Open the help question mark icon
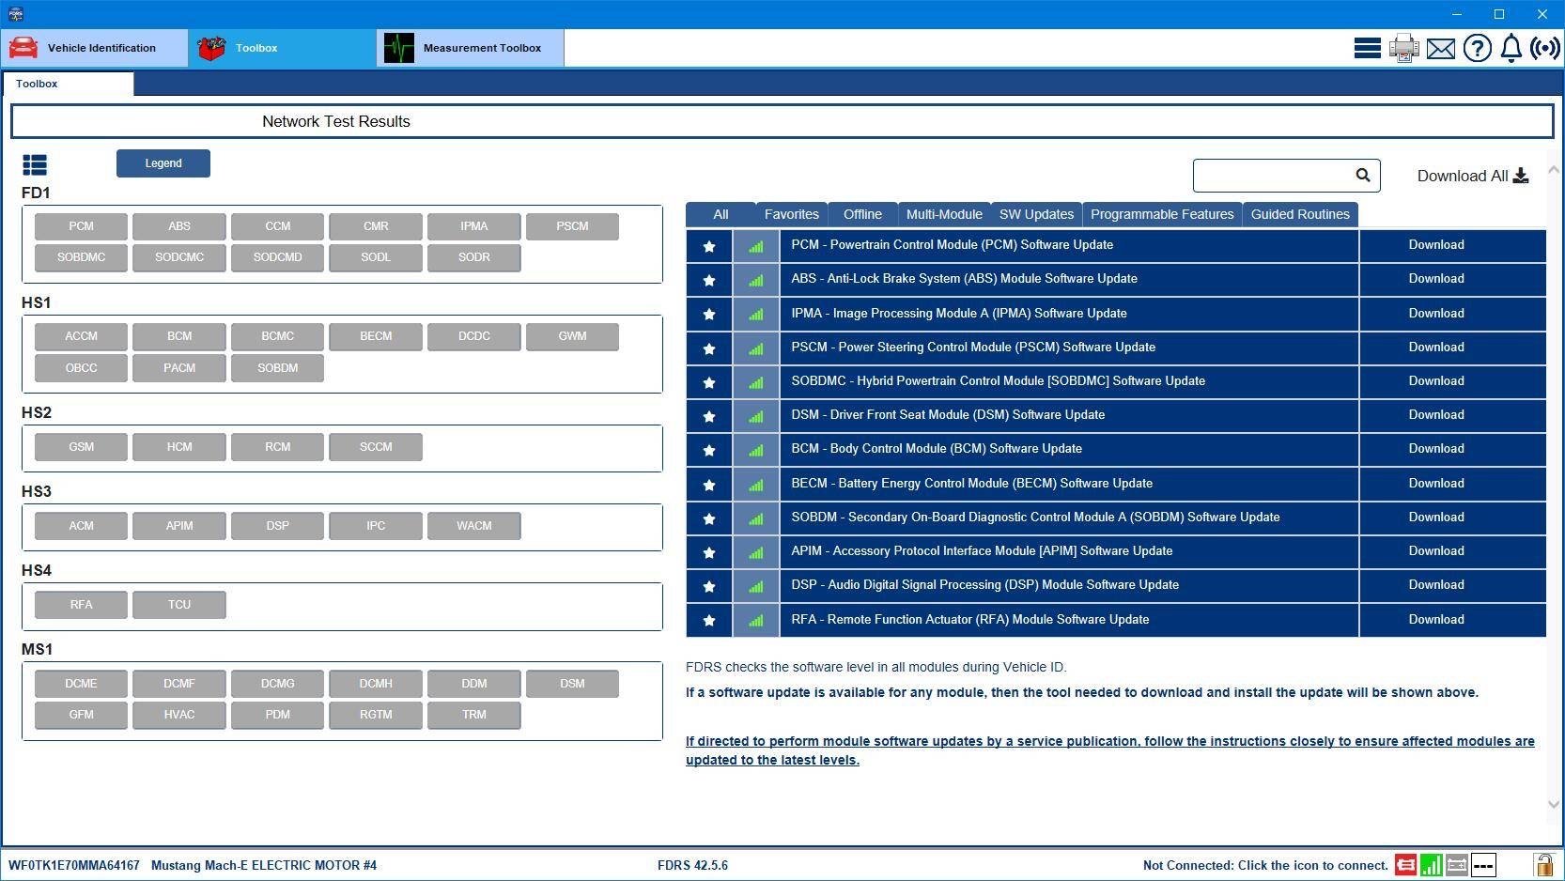 [x=1477, y=48]
